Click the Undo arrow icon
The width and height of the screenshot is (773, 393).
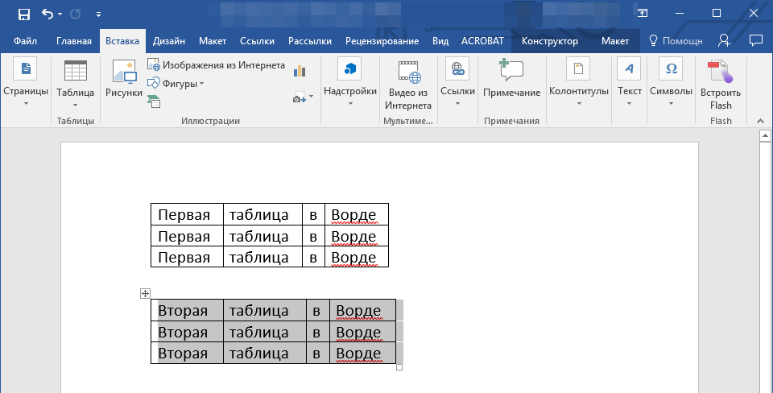[x=48, y=14]
